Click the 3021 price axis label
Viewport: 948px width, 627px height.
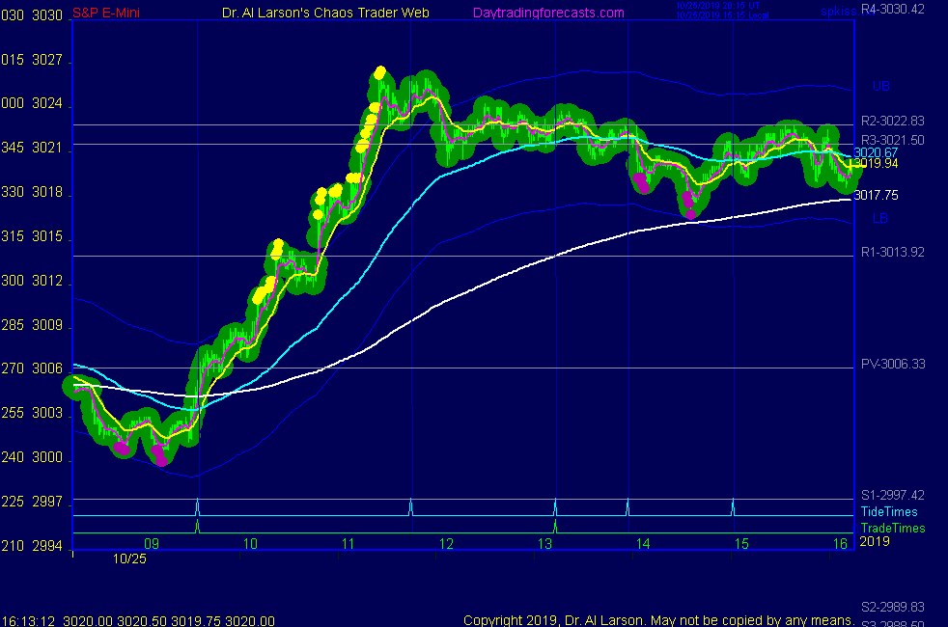tap(47, 148)
